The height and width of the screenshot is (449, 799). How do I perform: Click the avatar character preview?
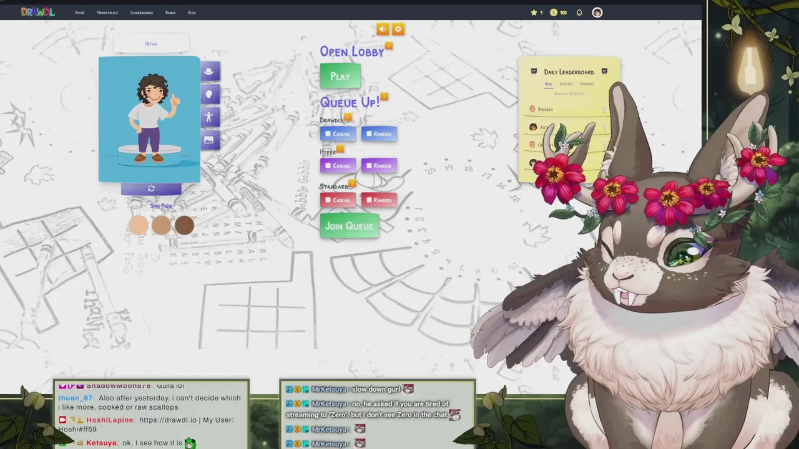pyautogui.click(x=149, y=120)
